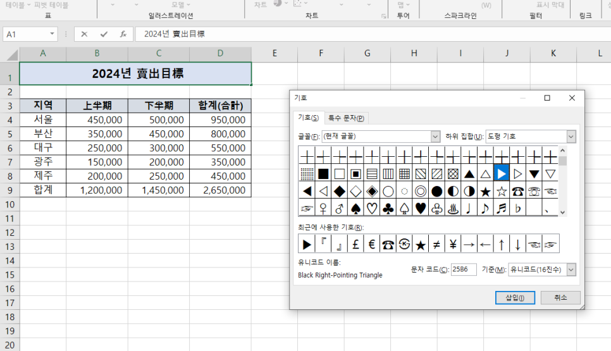611x351 pixels.
Task: Pick the solid black circle symbol
Action: tap(437, 191)
